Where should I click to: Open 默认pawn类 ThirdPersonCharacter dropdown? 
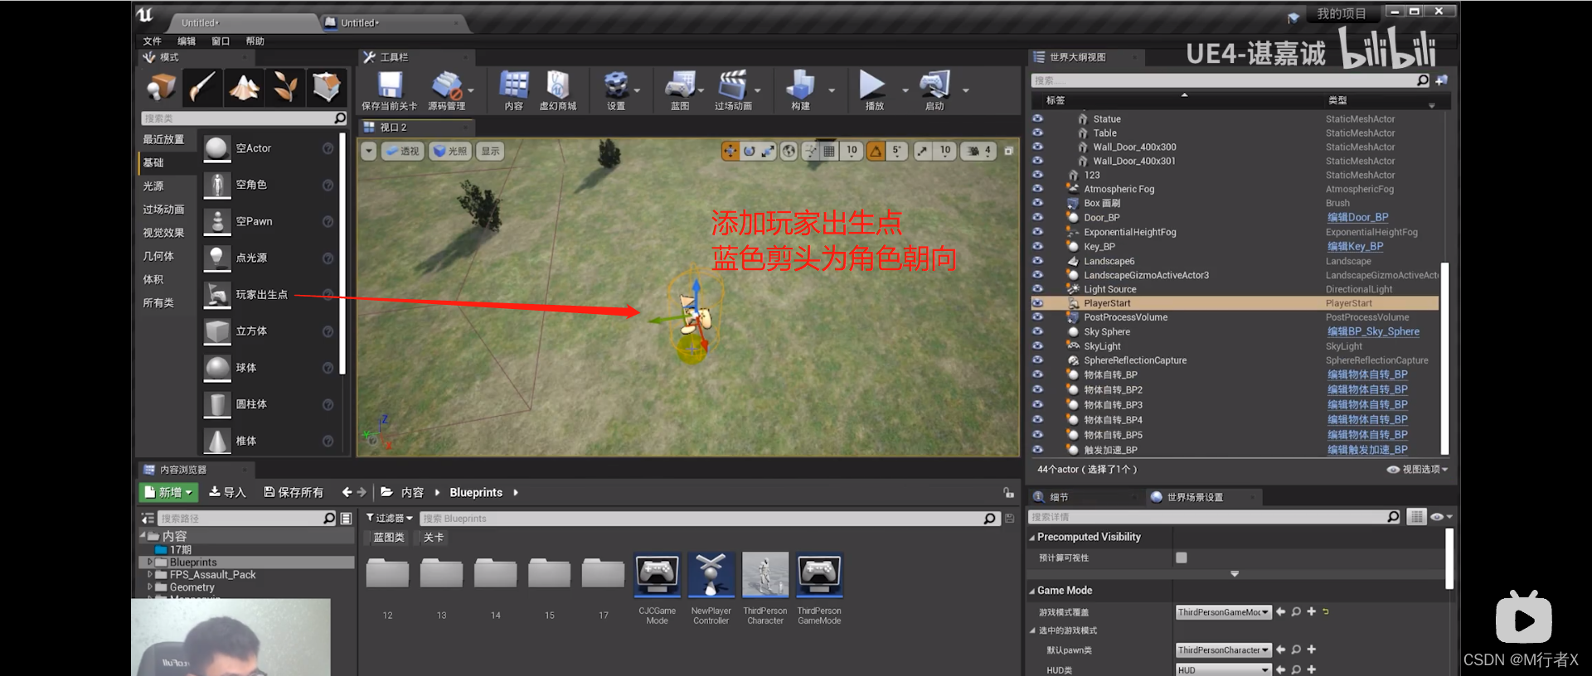tap(1223, 650)
